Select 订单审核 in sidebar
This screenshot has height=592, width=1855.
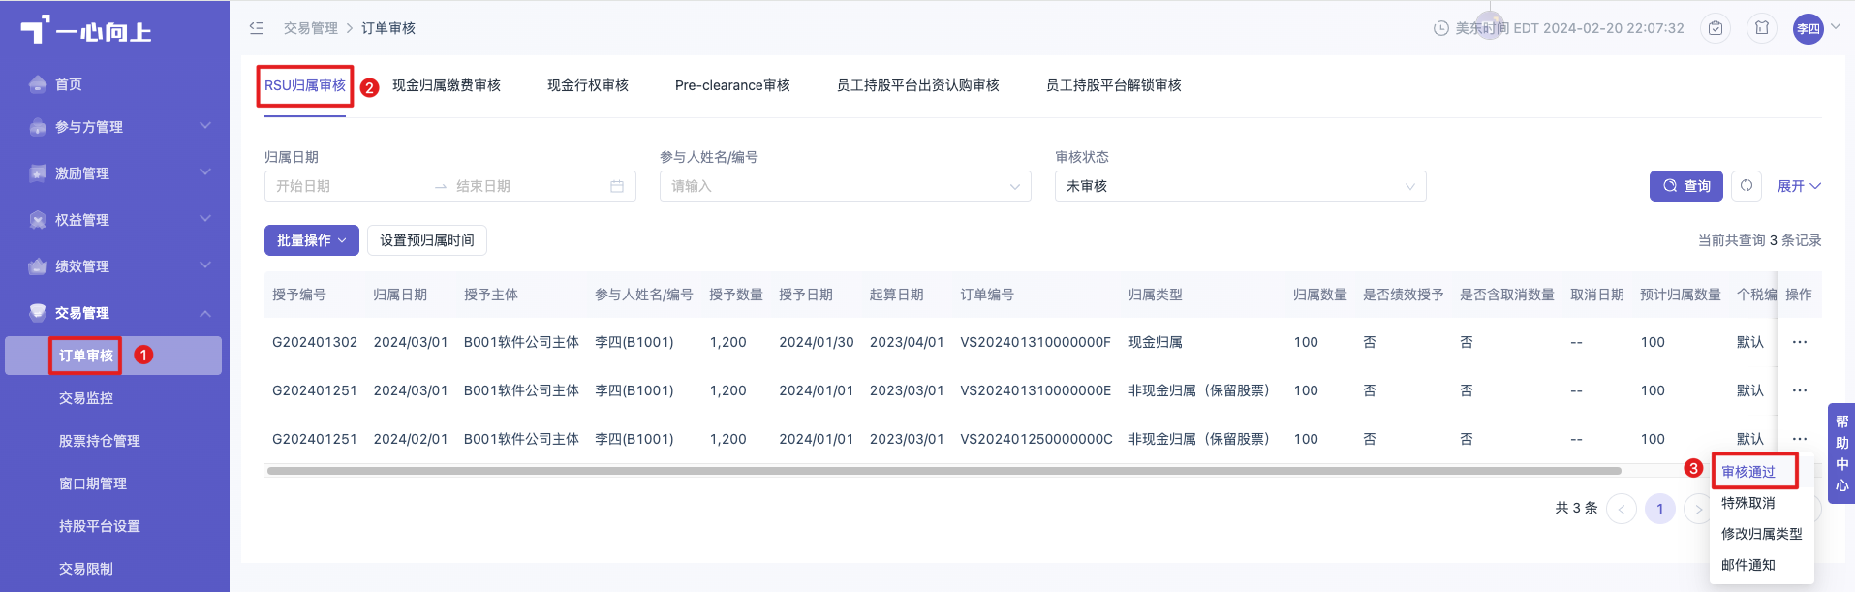coord(113,356)
